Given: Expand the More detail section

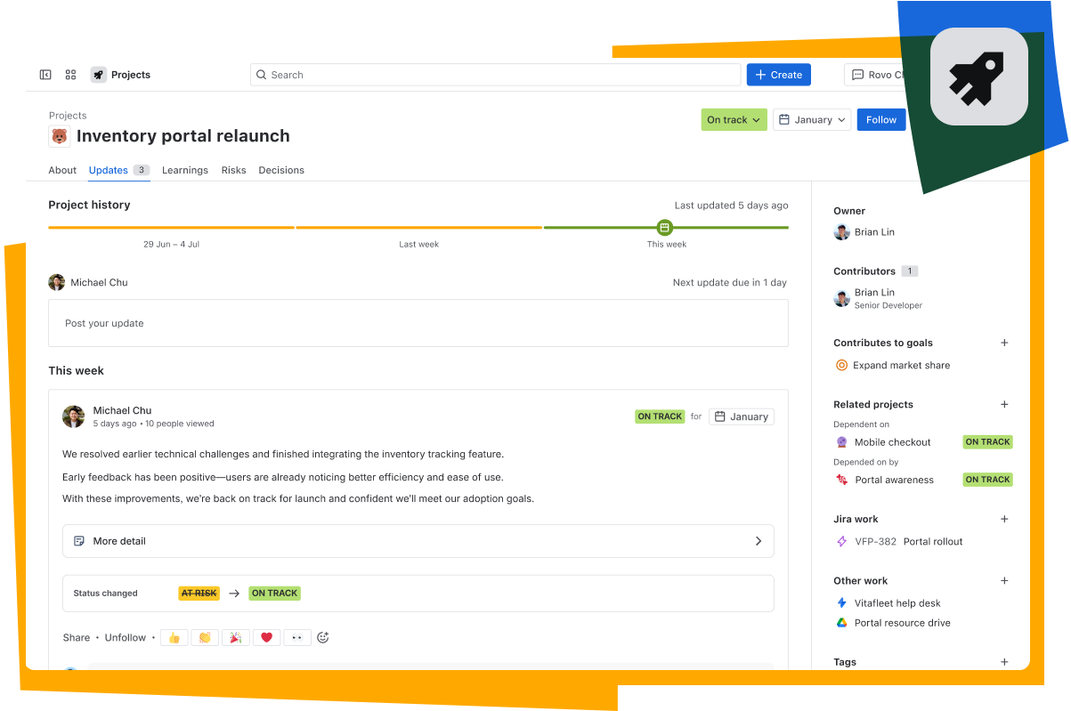Looking at the screenshot, I should [418, 541].
